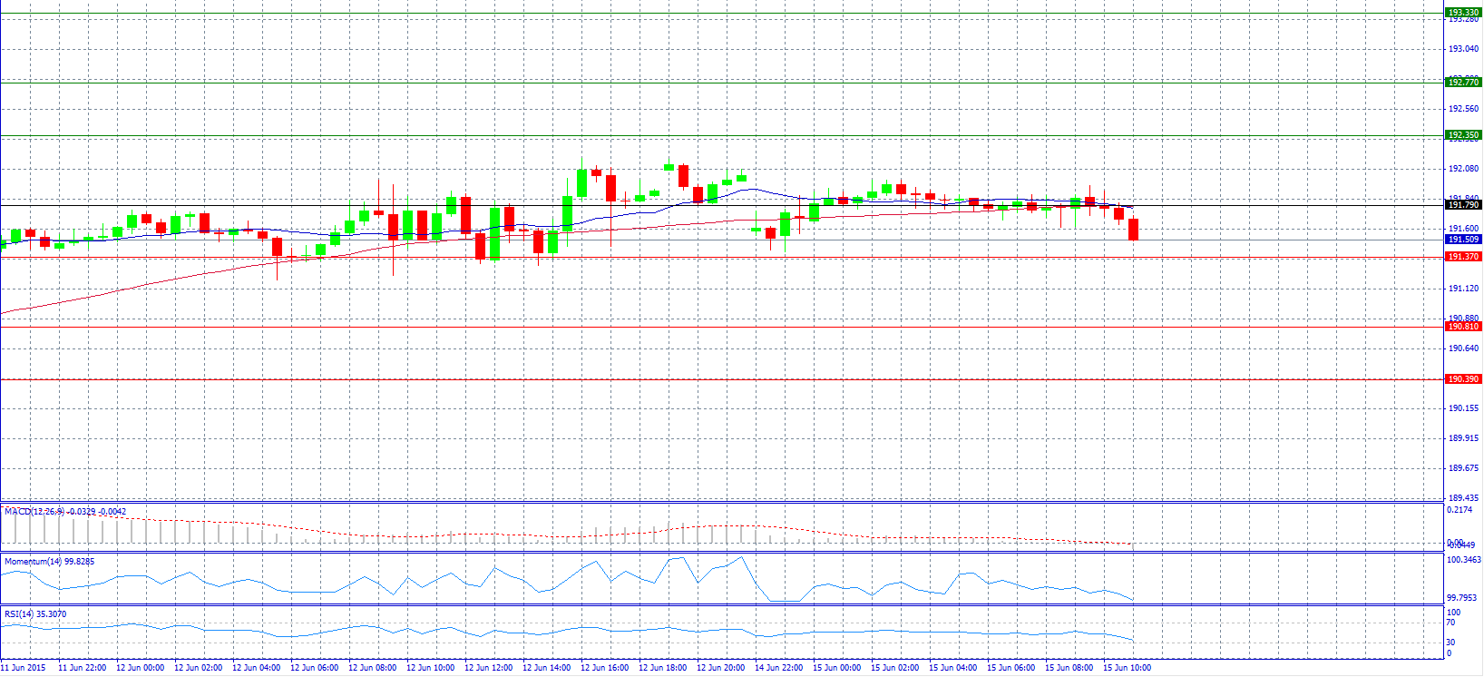Click the 191.120 price scale value
Screen dimensions: 1484x677
(x=1463, y=289)
